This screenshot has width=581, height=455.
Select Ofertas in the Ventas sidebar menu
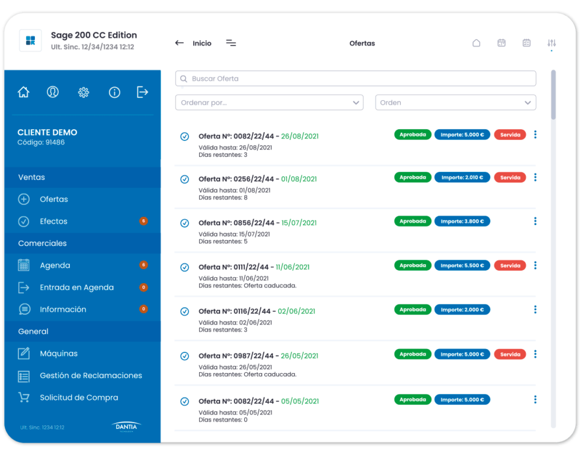[x=53, y=200]
